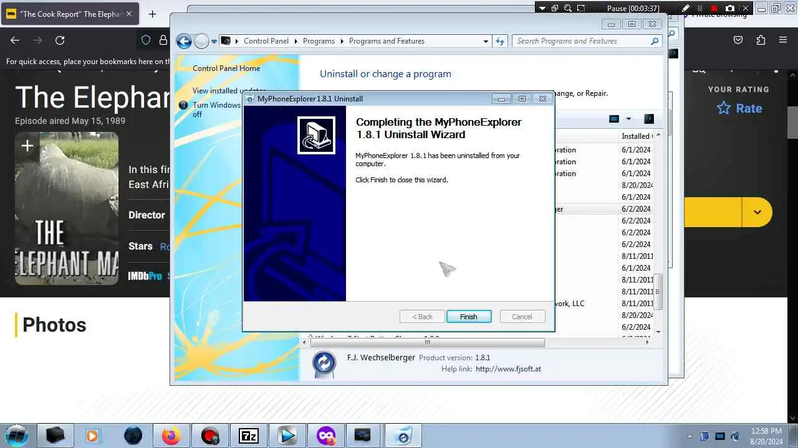Click the recorder window-mode icon
This screenshot has width=798, height=448.
tap(554, 8)
